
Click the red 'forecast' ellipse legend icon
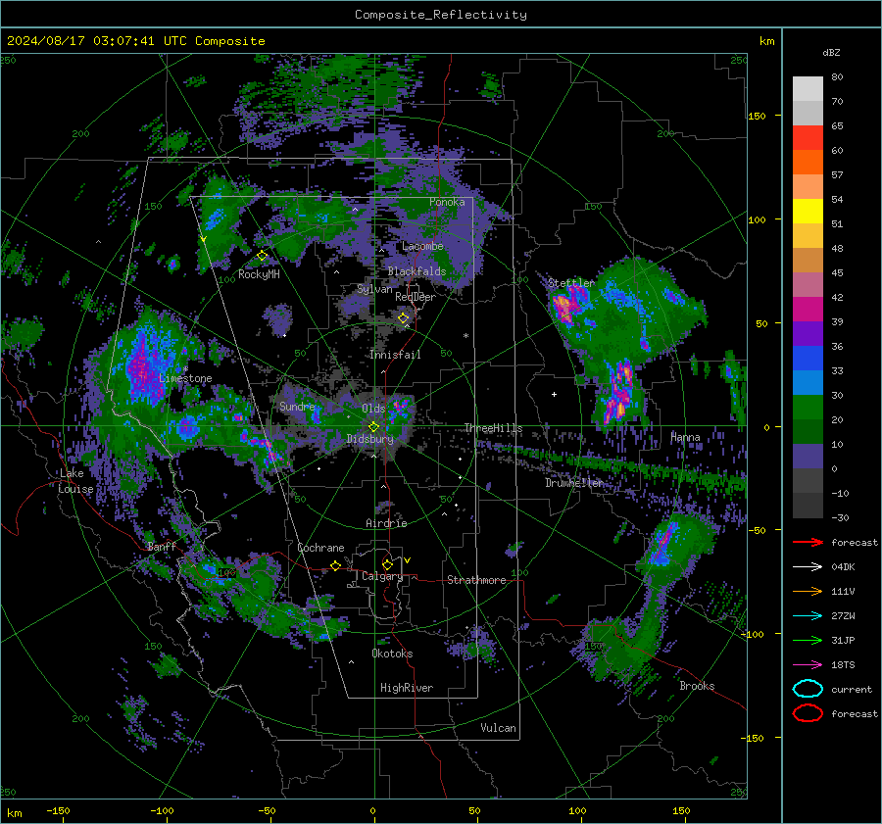point(808,713)
